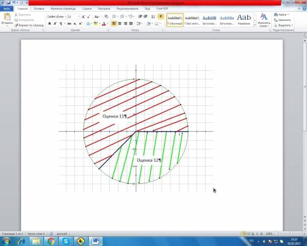Click the red font color button
Screen dimensions: 307x246
tap(104, 23)
